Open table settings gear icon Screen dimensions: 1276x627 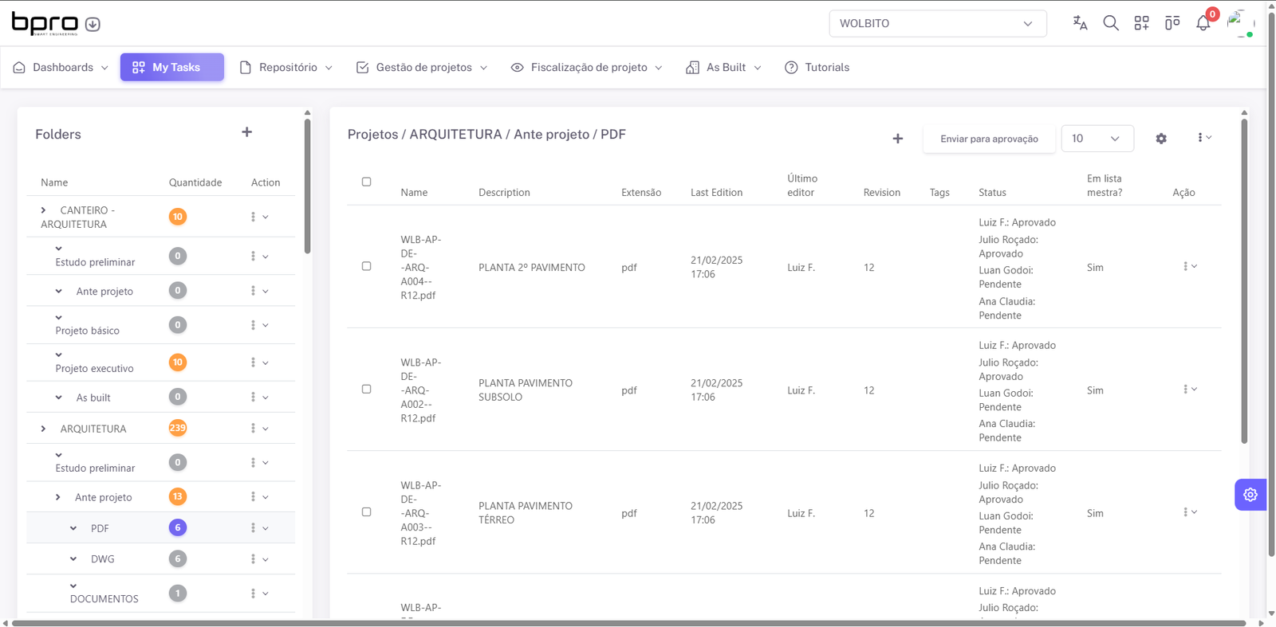[x=1161, y=139]
